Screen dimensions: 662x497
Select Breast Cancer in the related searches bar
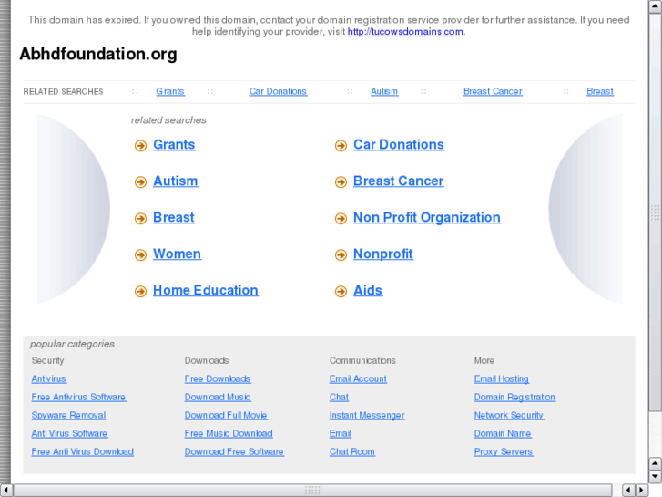[493, 92]
